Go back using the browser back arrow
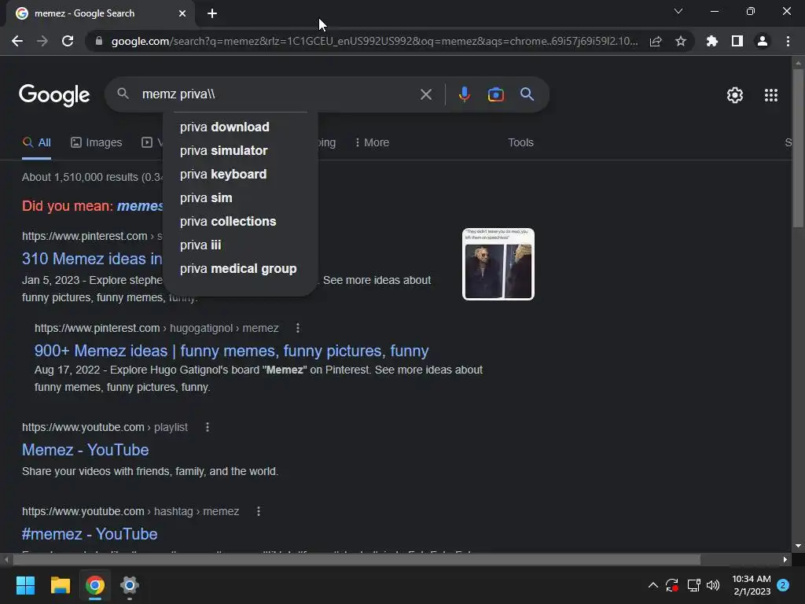Image resolution: width=805 pixels, height=604 pixels. click(17, 41)
